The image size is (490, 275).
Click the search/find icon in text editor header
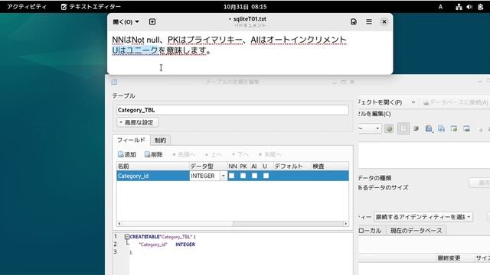pyautogui.click(x=354, y=22)
